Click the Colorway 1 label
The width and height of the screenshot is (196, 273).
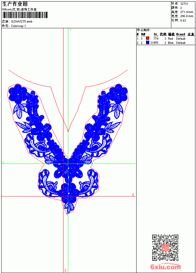pos(18,26)
